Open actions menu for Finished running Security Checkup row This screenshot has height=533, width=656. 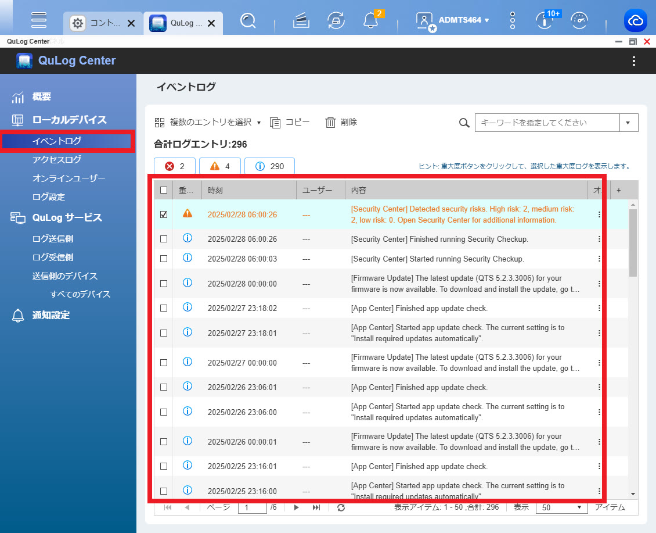(x=599, y=239)
